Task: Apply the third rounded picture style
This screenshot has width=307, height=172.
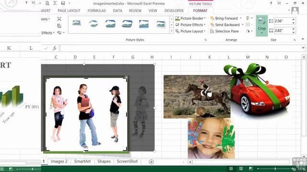Action: pyautogui.click(x=110, y=24)
